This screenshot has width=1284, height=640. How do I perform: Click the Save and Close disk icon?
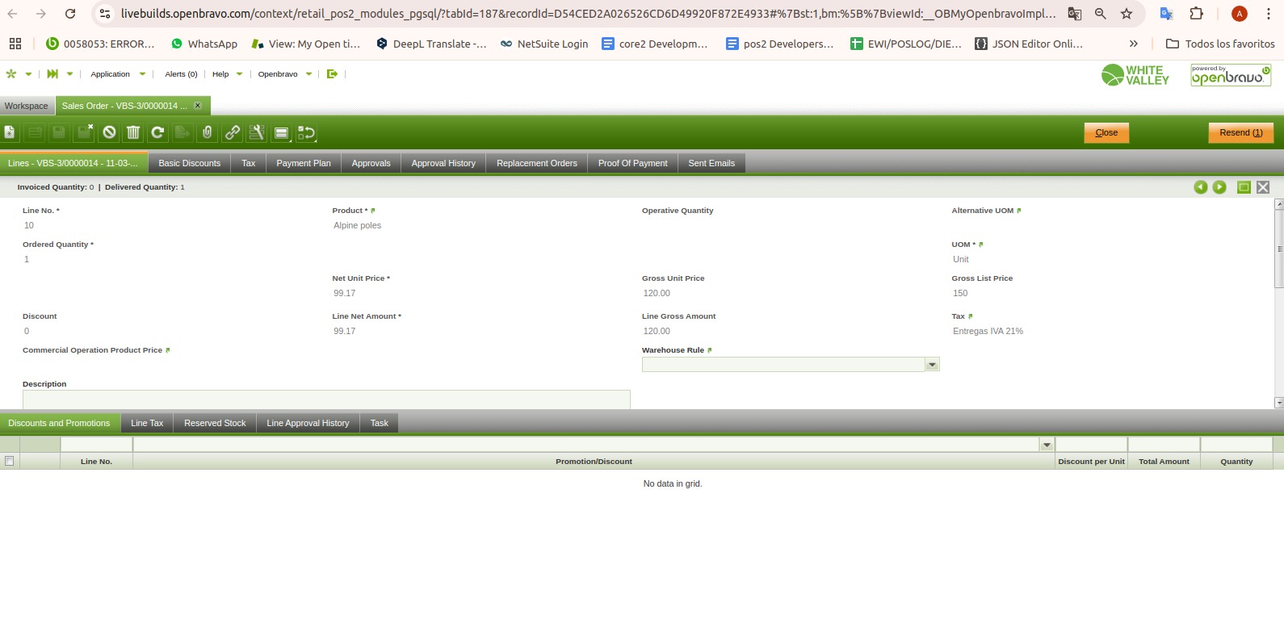point(84,132)
